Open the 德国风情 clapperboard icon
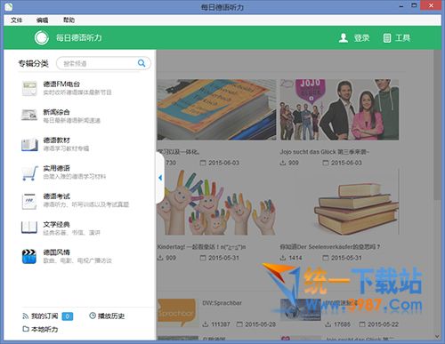Screen dimensions: 445x344 click(29, 257)
